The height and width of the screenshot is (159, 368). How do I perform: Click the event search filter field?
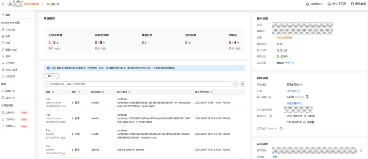point(137,84)
